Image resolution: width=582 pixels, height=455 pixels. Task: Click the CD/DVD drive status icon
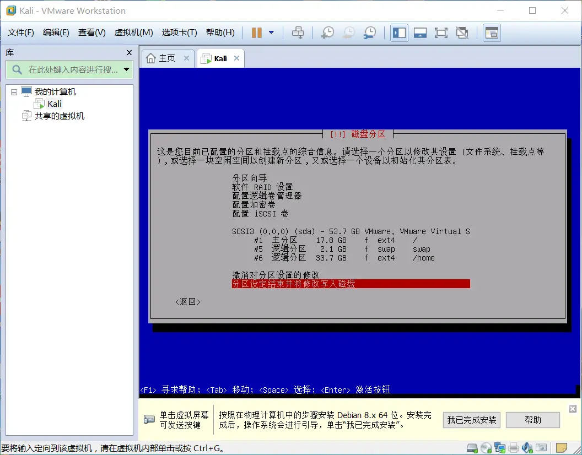pos(486,447)
